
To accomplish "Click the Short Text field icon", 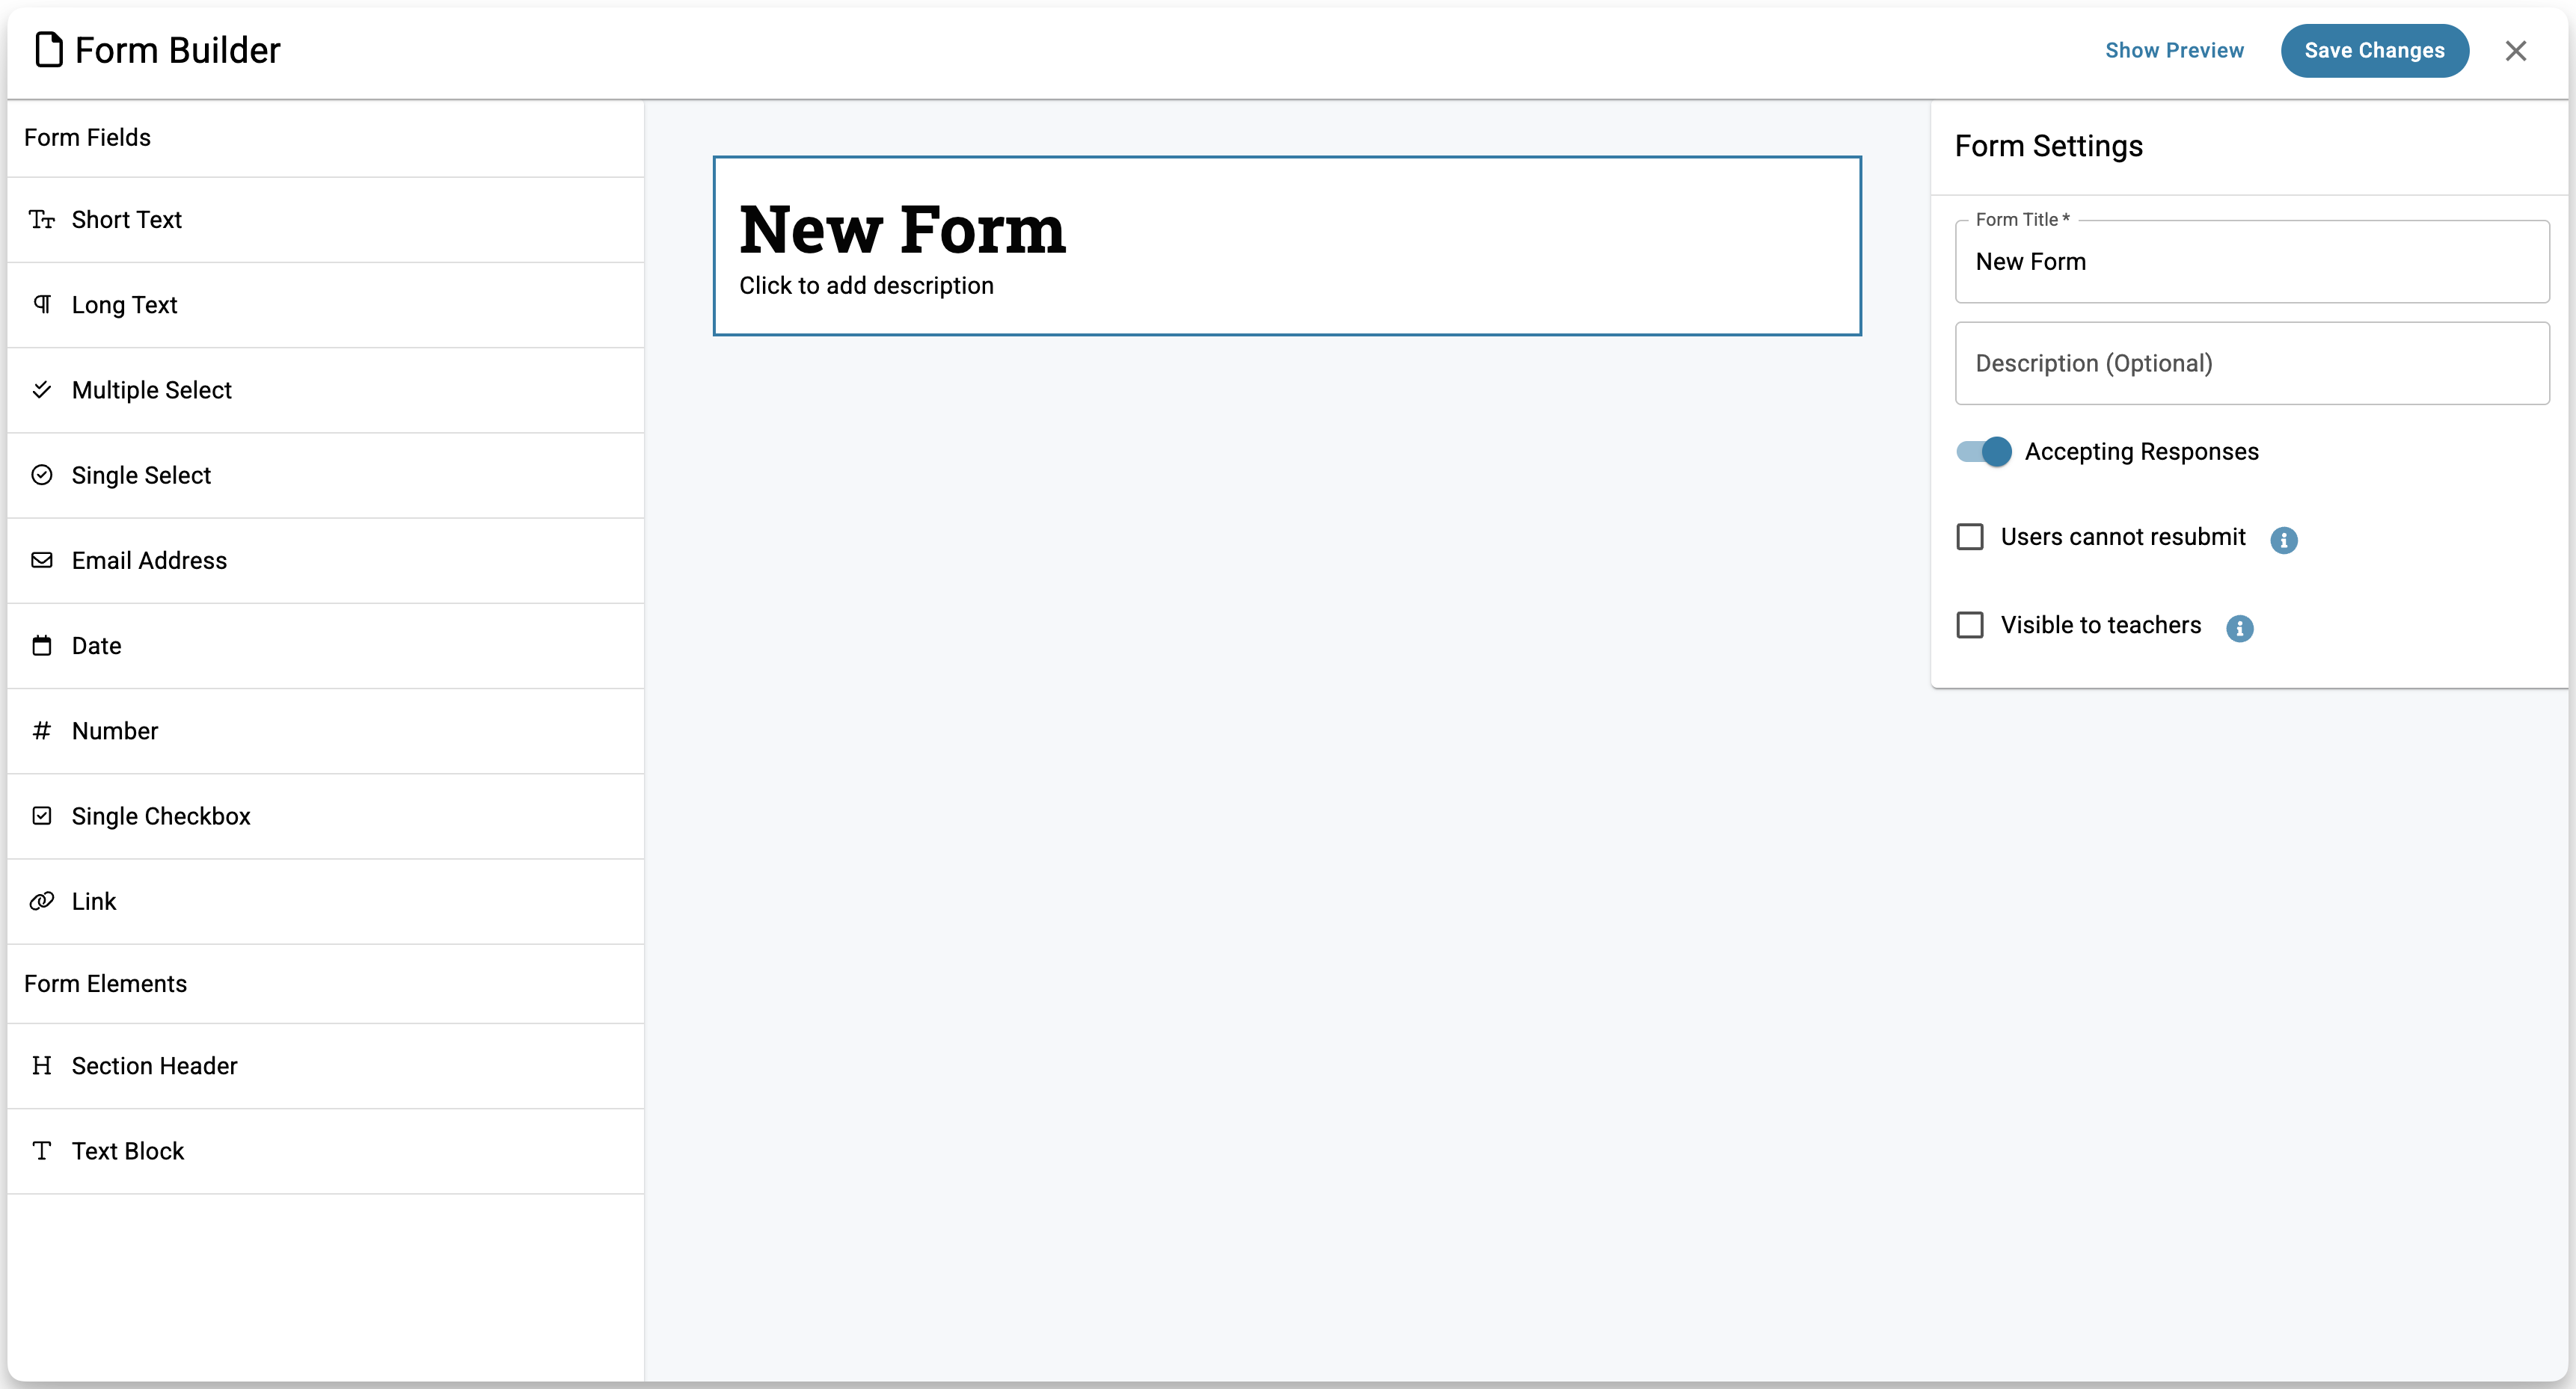I will pyautogui.click(x=42, y=220).
